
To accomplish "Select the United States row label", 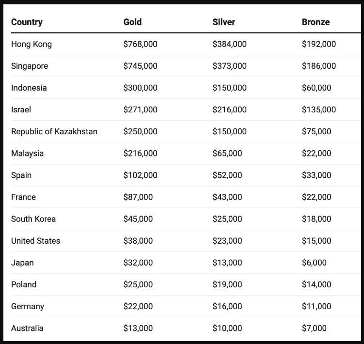I will click(35, 241).
